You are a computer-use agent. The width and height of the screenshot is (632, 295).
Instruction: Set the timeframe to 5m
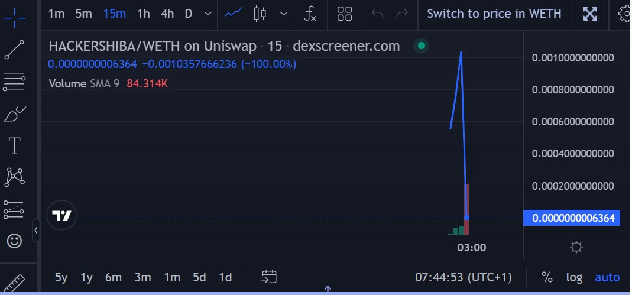(x=84, y=14)
